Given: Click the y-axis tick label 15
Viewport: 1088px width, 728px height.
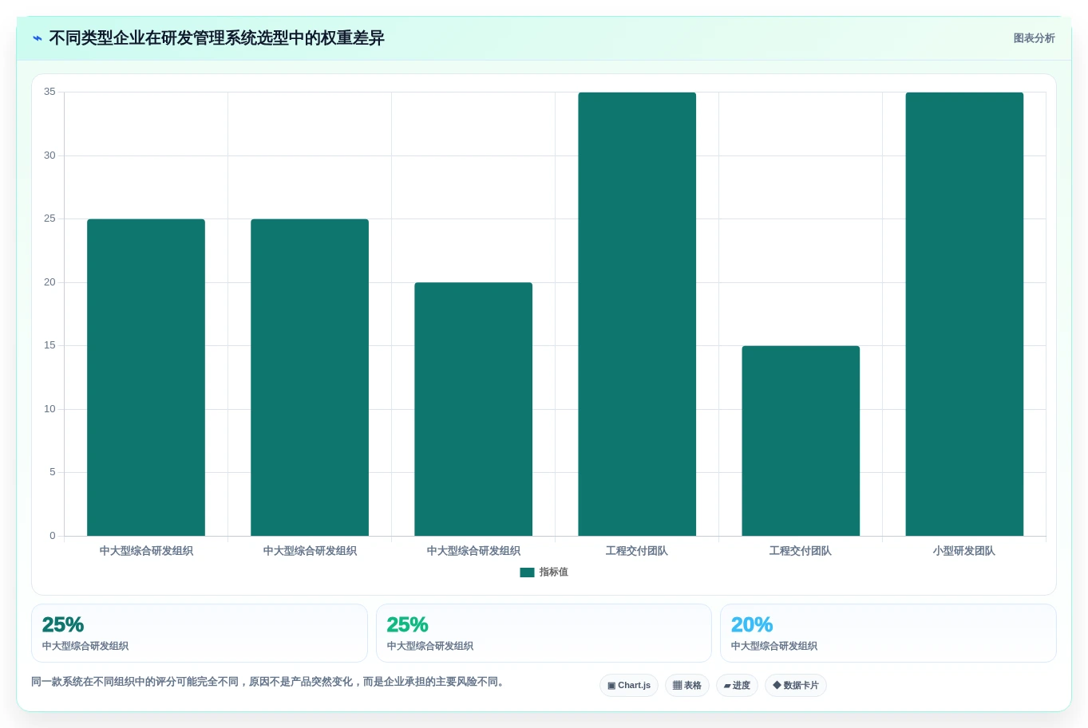Looking at the screenshot, I should coord(49,345).
